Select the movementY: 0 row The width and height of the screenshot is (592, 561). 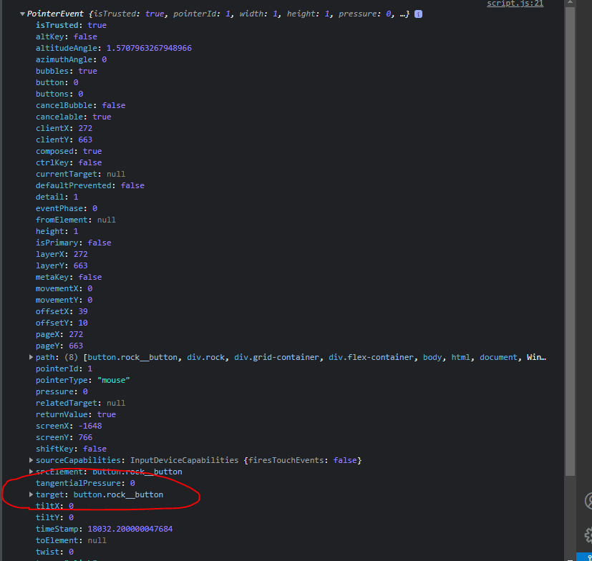pyautogui.click(x=64, y=300)
